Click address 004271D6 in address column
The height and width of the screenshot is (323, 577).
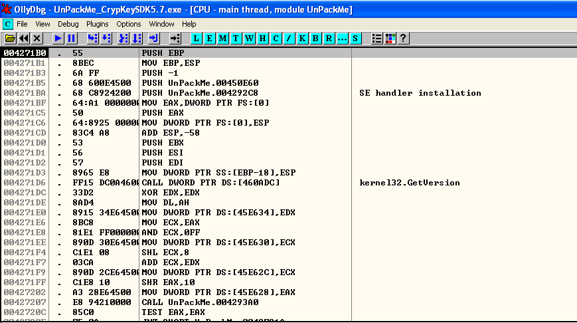pos(25,183)
